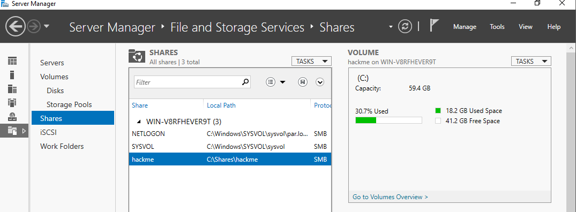
Task: Open Go to Volumes Overview link
Action: pyautogui.click(x=390, y=197)
